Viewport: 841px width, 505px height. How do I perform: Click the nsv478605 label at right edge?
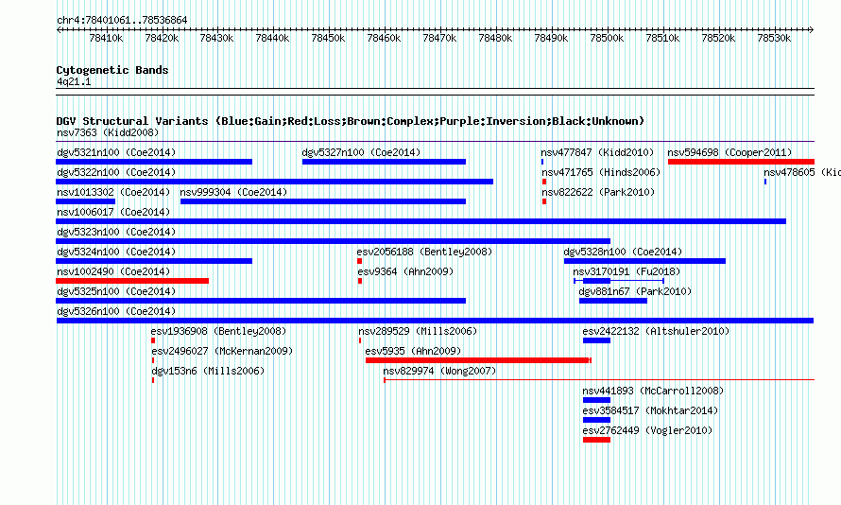[802, 172]
